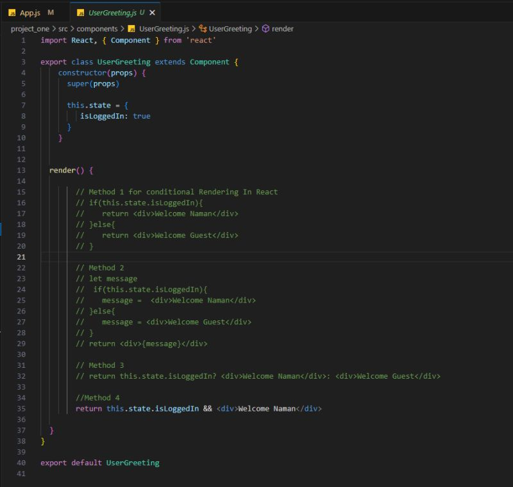
Task: Switch to the App.js tab
Action: (x=30, y=13)
